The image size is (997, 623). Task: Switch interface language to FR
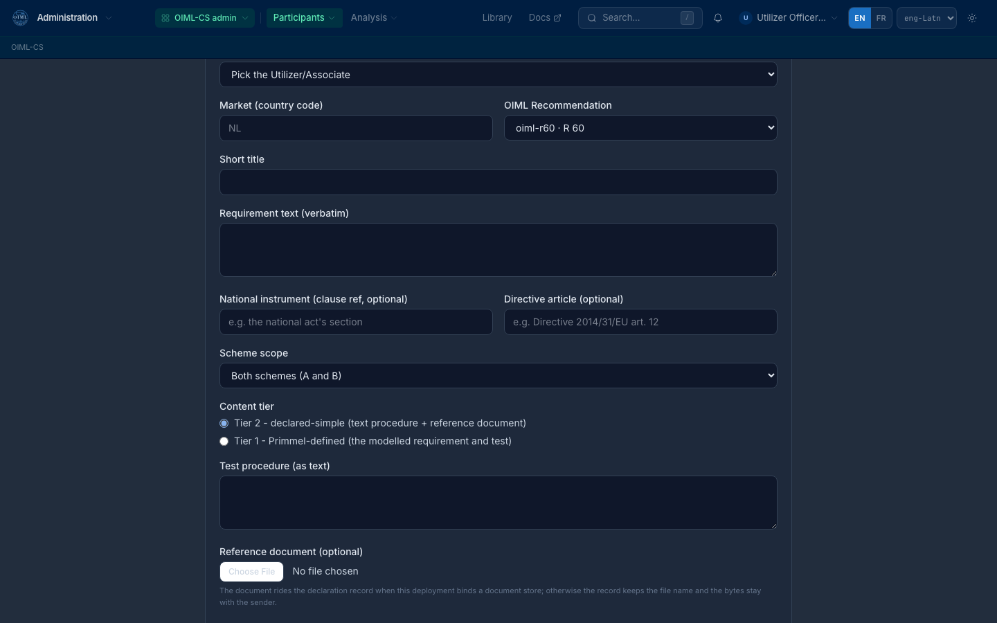click(x=881, y=18)
